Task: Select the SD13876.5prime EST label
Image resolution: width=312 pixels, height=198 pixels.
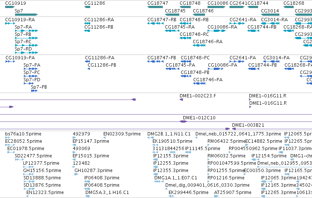Action: click(42, 185)
